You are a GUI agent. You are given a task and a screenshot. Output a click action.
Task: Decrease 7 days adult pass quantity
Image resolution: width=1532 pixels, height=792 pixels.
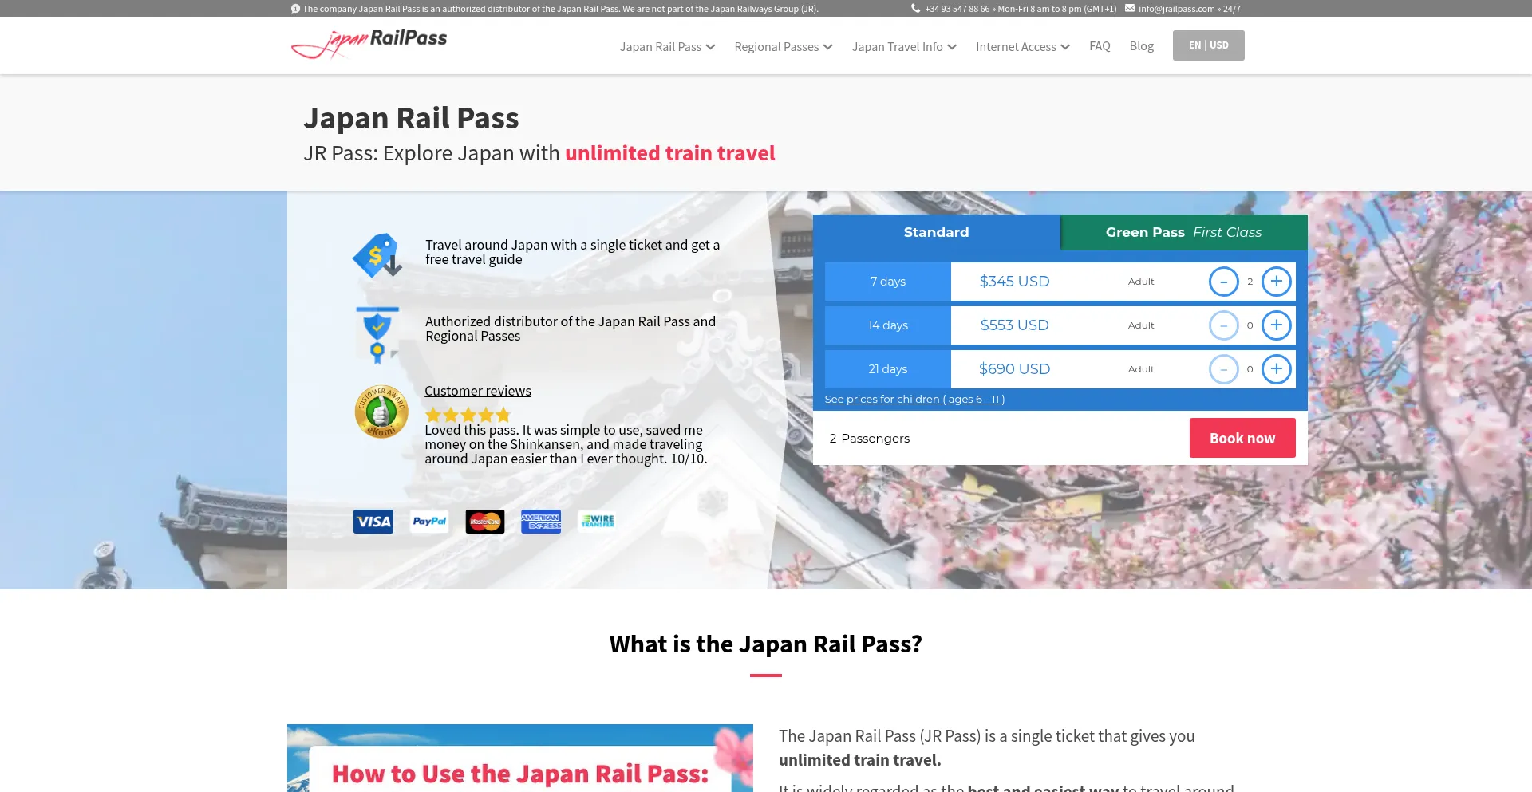click(1223, 282)
